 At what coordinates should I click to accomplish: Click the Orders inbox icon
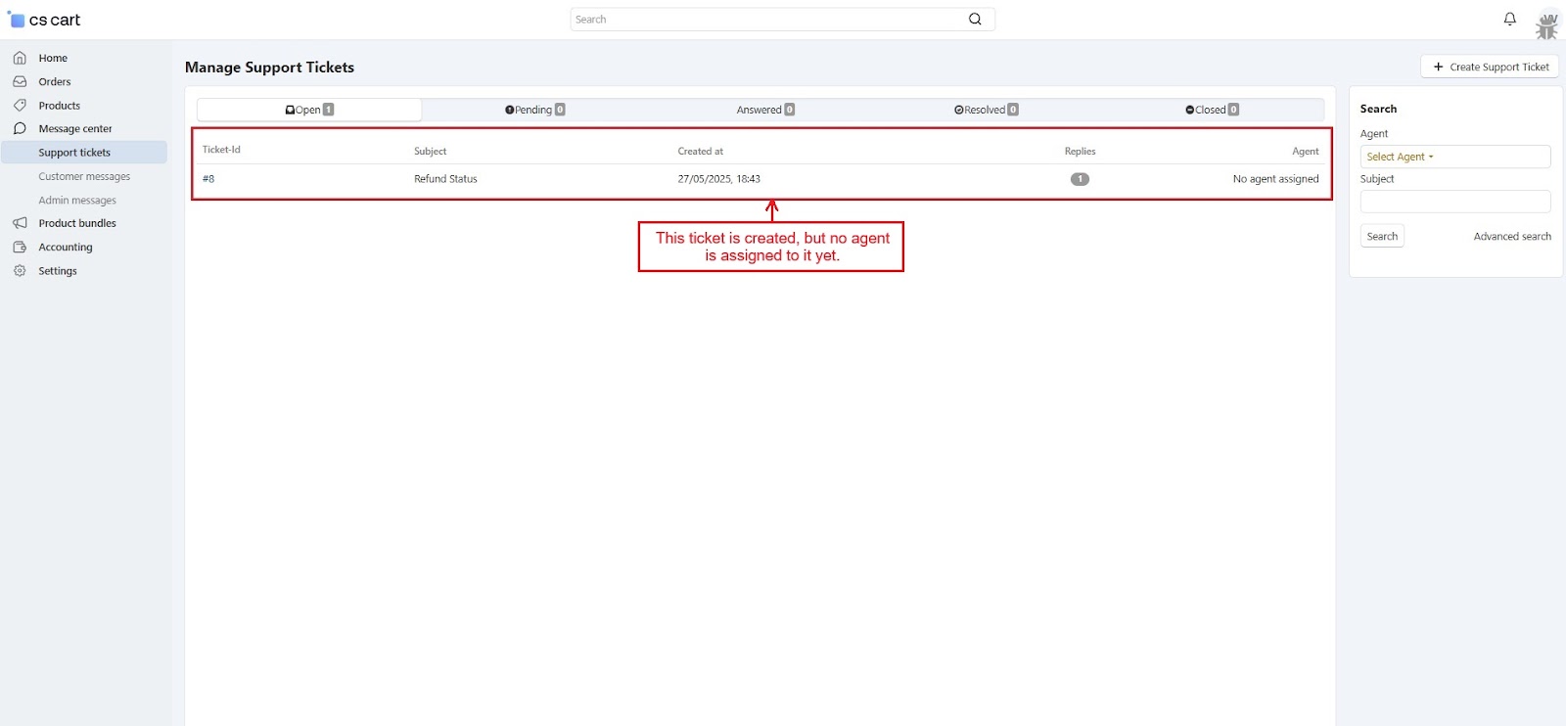20,82
